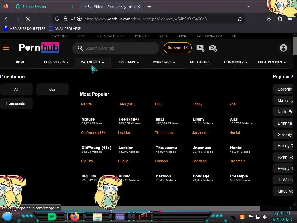Select the Transgender orientation button
297x223 pixels.
pos(16,104)
